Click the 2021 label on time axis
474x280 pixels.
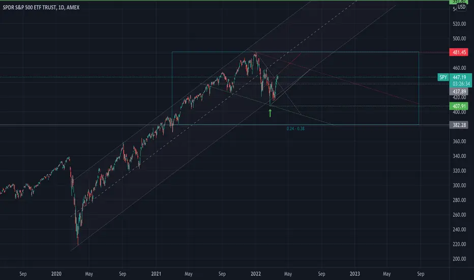pos(156,274)
